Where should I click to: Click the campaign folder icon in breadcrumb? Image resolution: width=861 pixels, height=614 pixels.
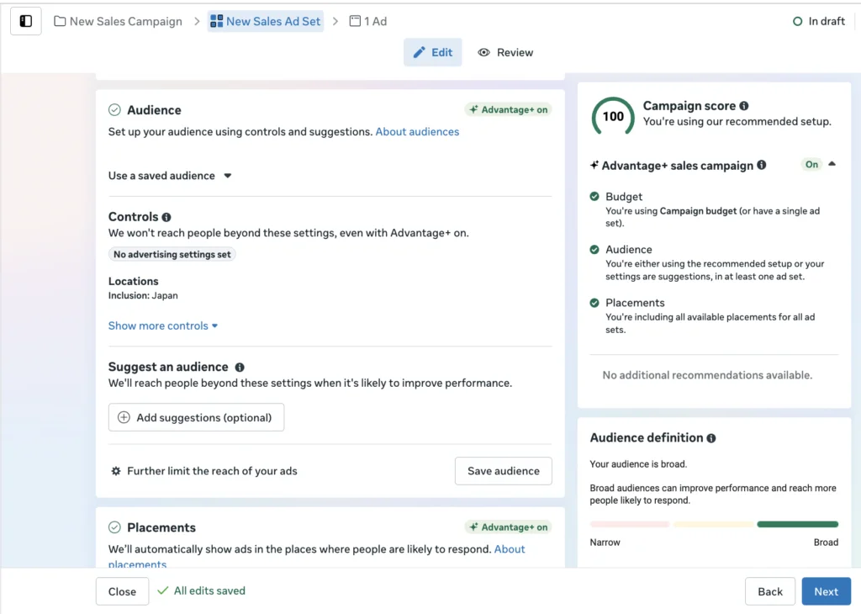click(60, 21)
